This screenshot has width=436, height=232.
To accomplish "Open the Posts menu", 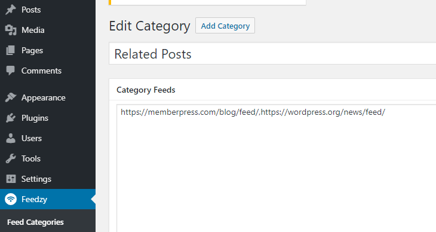I will click(x=31, y=10).
